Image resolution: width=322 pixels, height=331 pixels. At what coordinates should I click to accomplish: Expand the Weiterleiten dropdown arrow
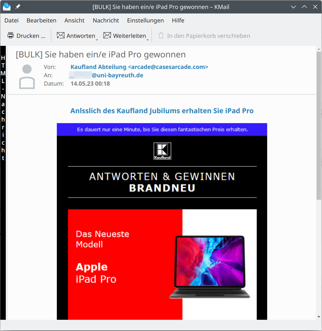pyautogui.click(x=148, y=39)
